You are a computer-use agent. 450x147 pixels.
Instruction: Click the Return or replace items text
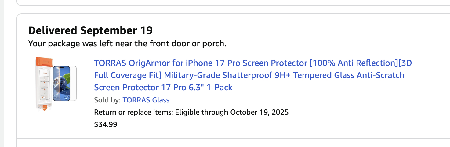(134, 112)
